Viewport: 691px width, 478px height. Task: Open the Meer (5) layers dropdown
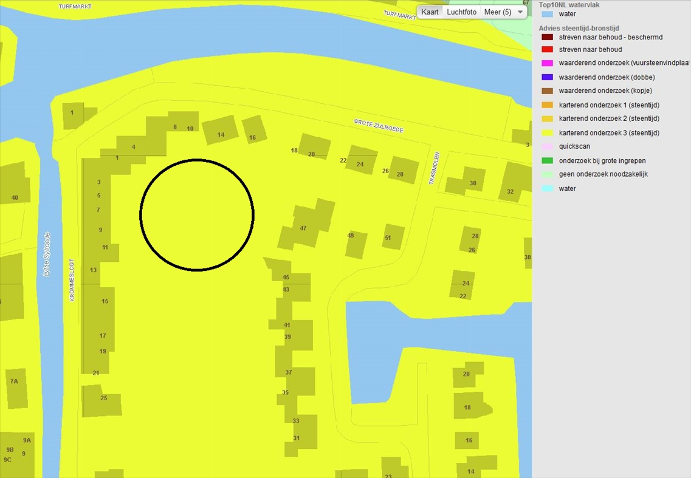[503, 12]
